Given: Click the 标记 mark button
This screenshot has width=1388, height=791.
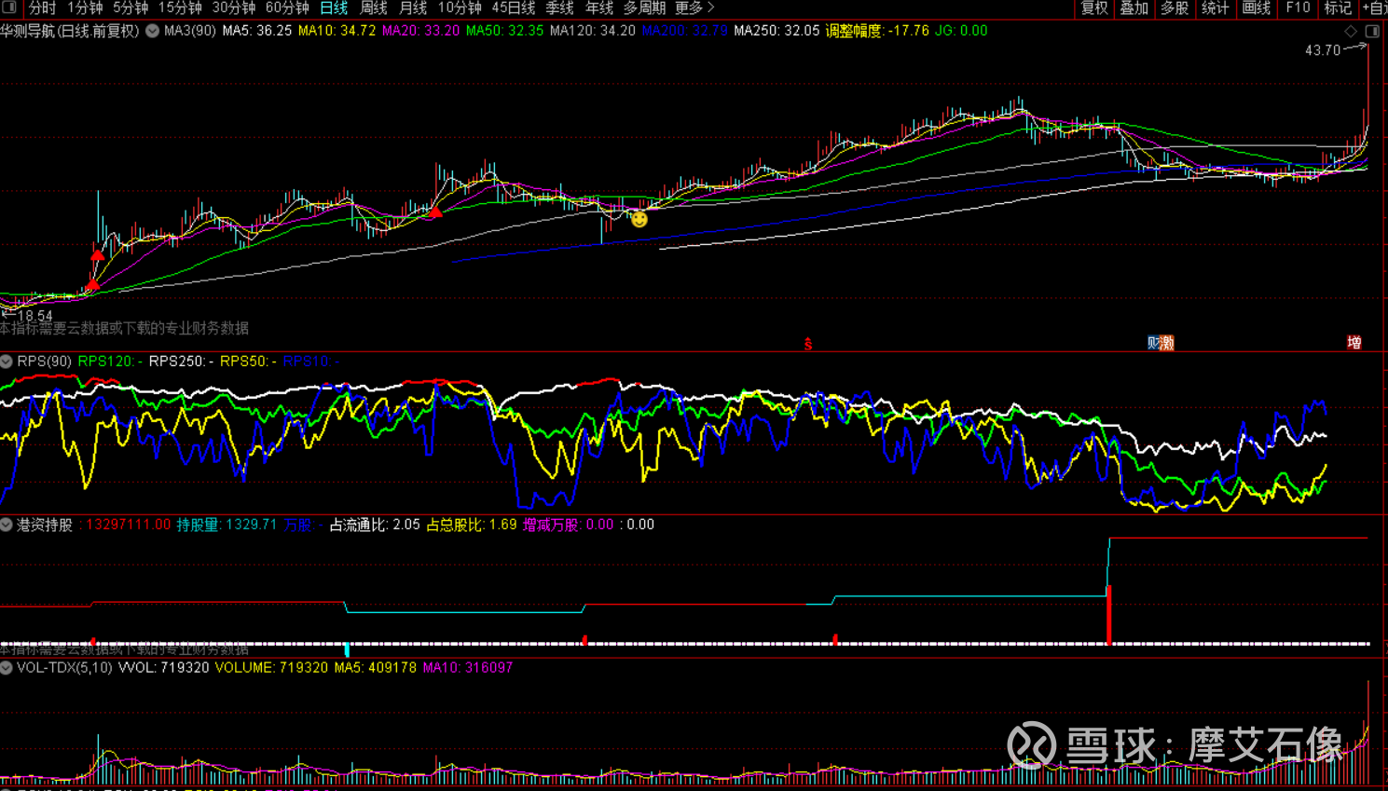Looking at the screenshot, I should click(1339, 7).
